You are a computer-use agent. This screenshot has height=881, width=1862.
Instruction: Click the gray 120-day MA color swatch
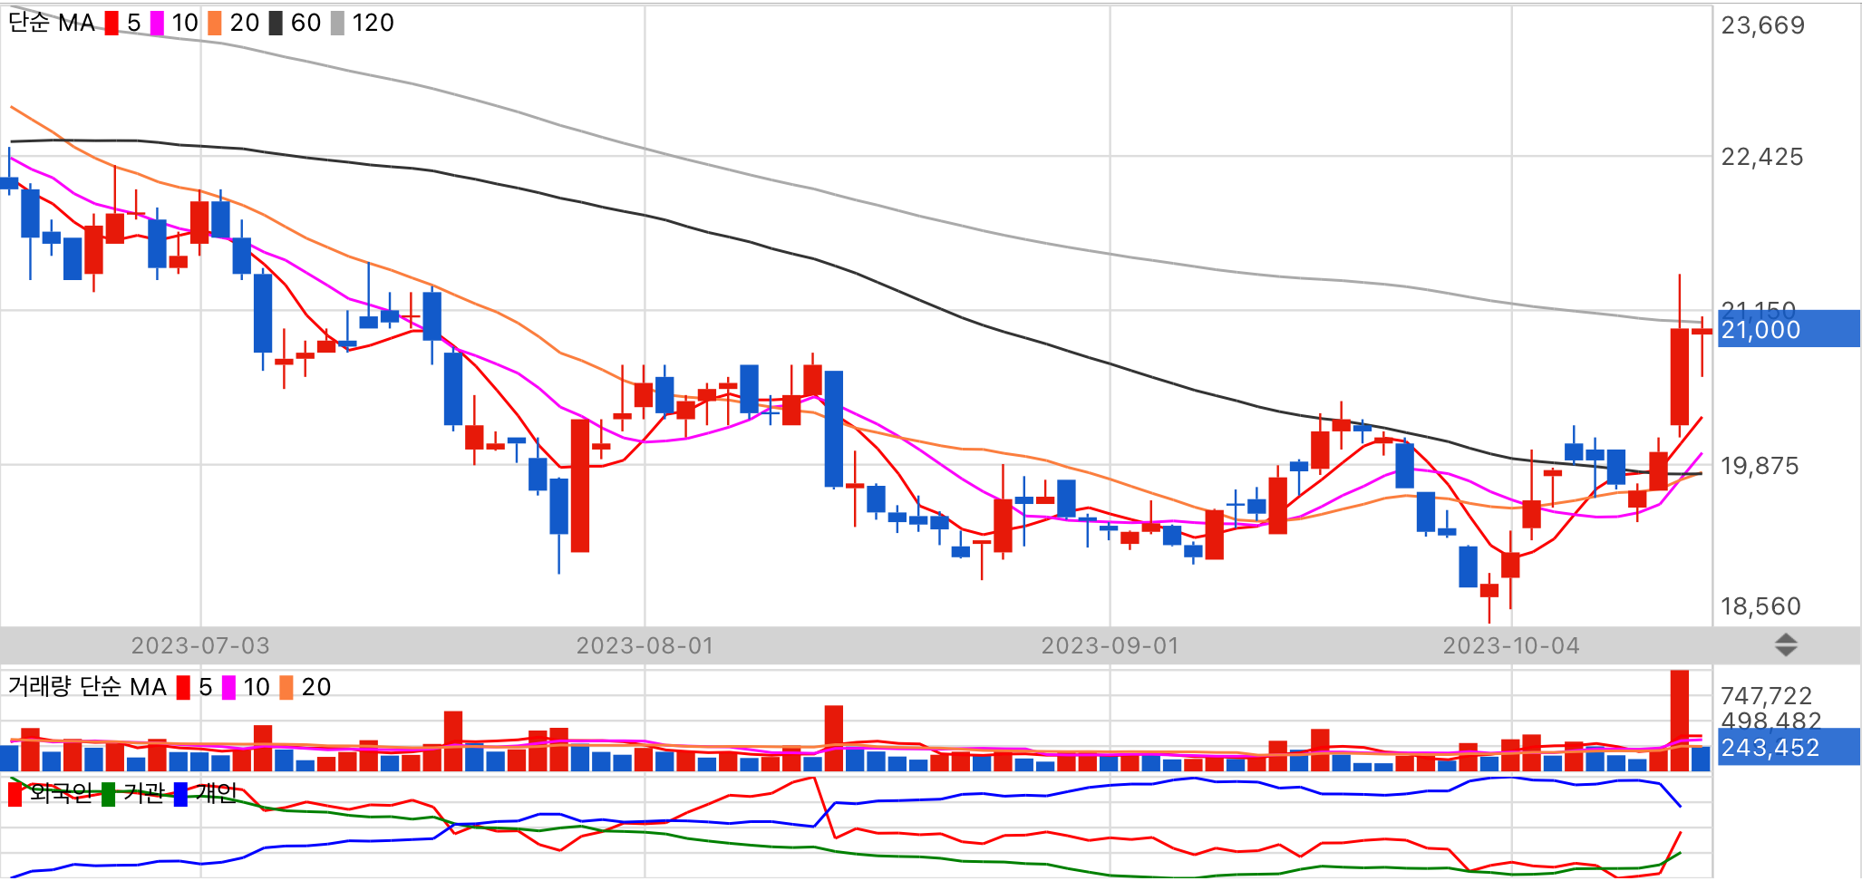click(x=337, y=23)
